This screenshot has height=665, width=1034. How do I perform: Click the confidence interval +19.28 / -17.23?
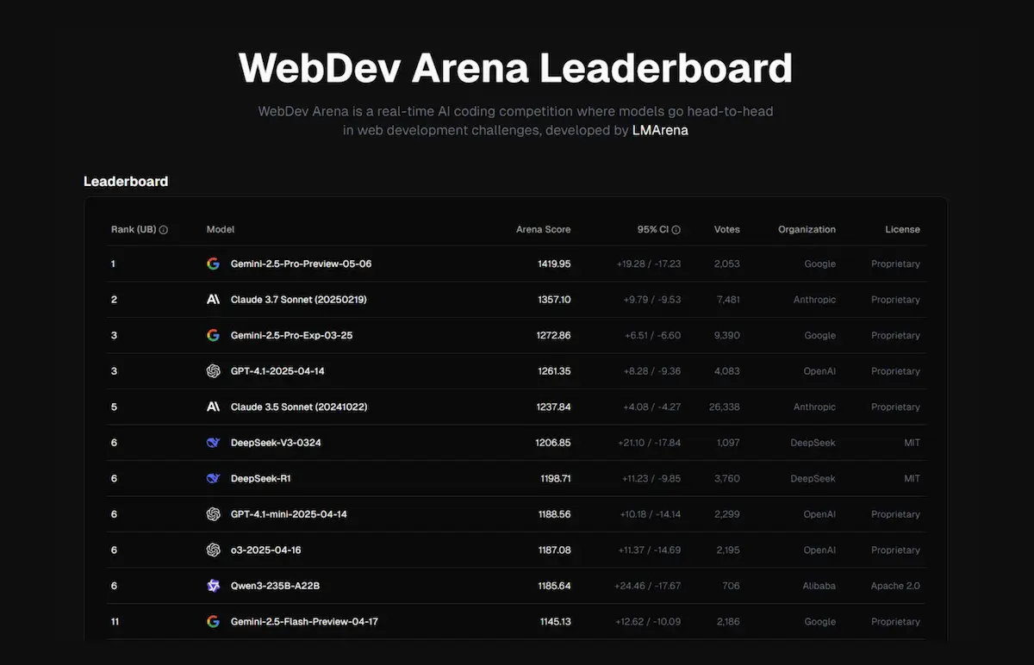[x=649, y=264]
